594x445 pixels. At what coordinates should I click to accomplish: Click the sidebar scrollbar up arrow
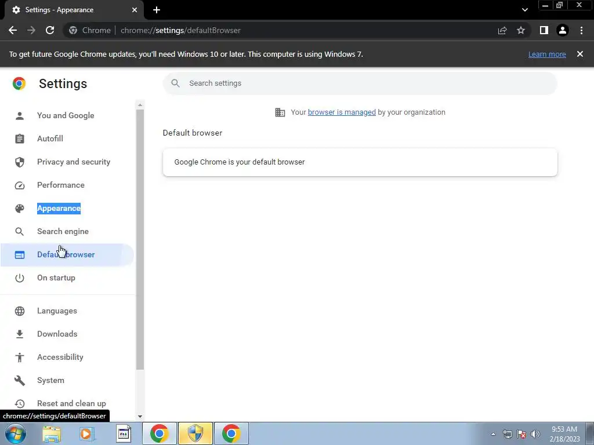pyautogui.click(x=140, y=105)
